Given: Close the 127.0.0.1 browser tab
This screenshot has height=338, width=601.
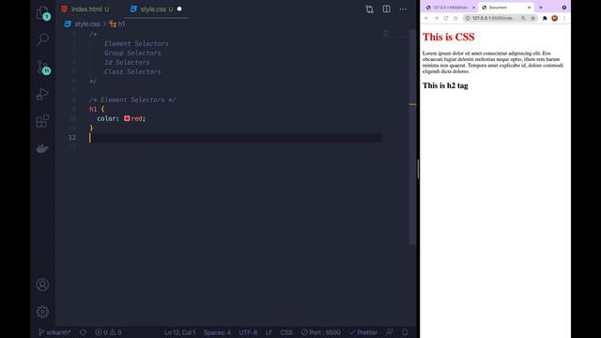Looking at the screenshot, I should coord(473,8).
